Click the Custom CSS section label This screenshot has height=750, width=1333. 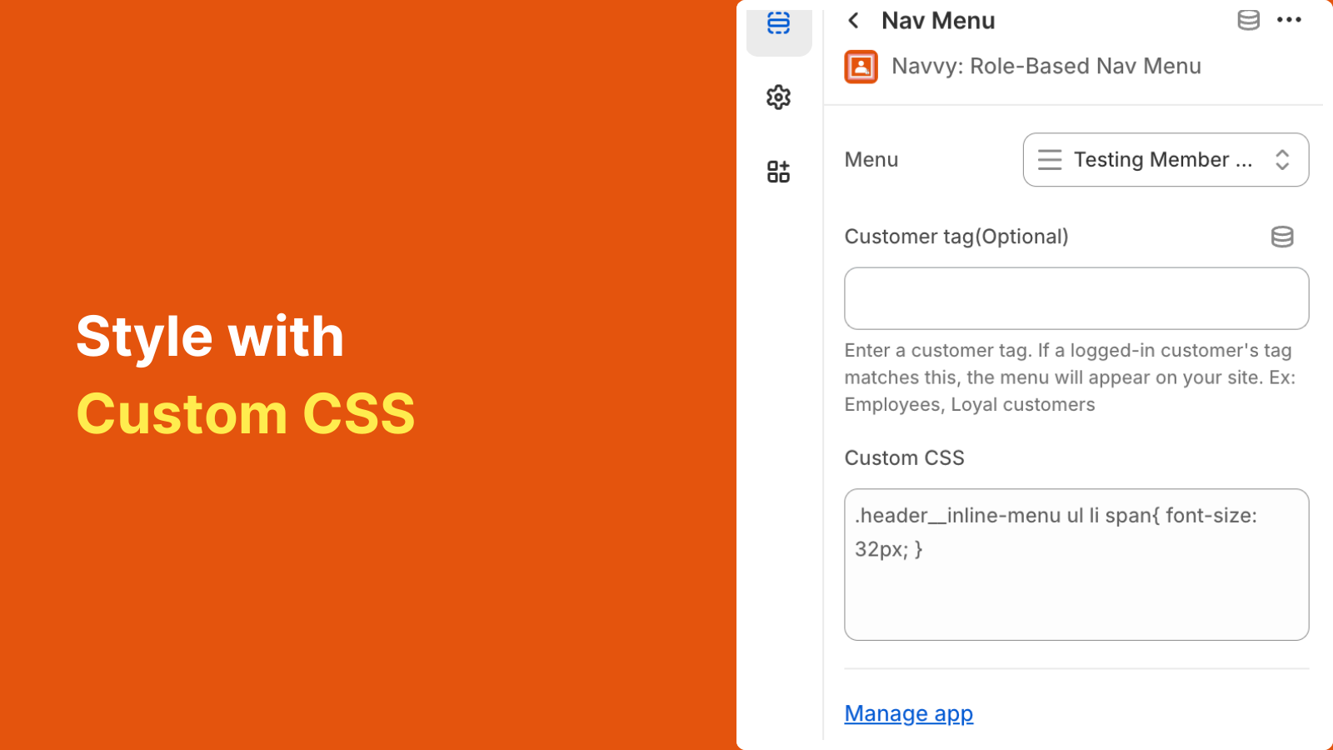coord(904,457)
